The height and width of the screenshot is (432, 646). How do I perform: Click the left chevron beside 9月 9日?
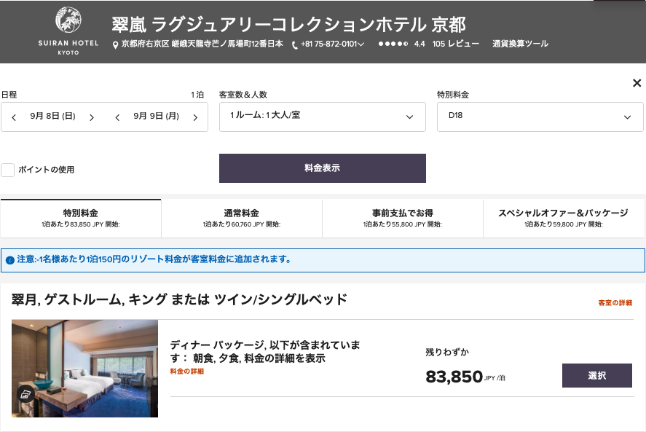117,117
